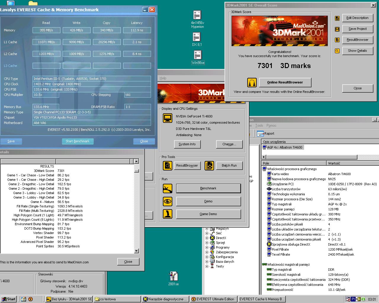Expand the Programy tree node

coord(207,247)
